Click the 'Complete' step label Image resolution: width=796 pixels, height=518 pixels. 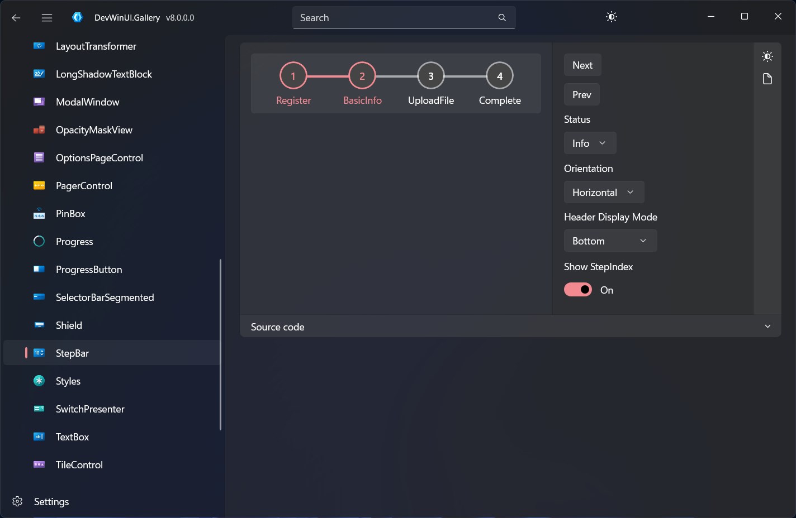pyautogui.click(x=500, y=100)
